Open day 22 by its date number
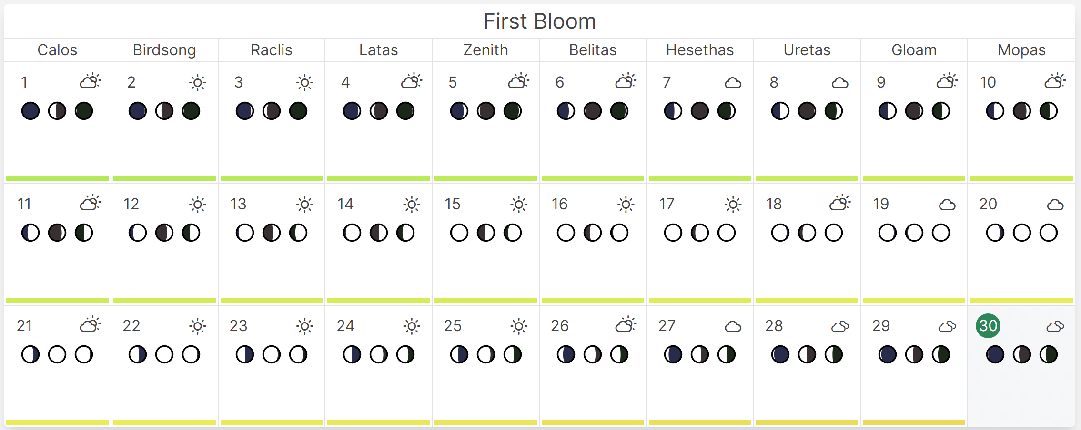 click(131, 326)
